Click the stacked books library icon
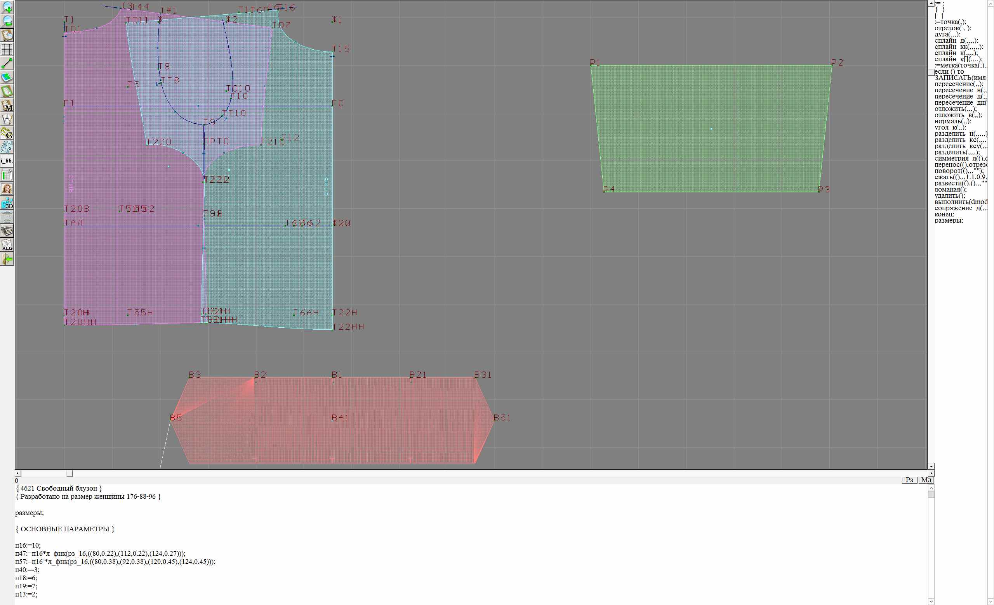This screenshot has height=605, width=994. point(7,231)
